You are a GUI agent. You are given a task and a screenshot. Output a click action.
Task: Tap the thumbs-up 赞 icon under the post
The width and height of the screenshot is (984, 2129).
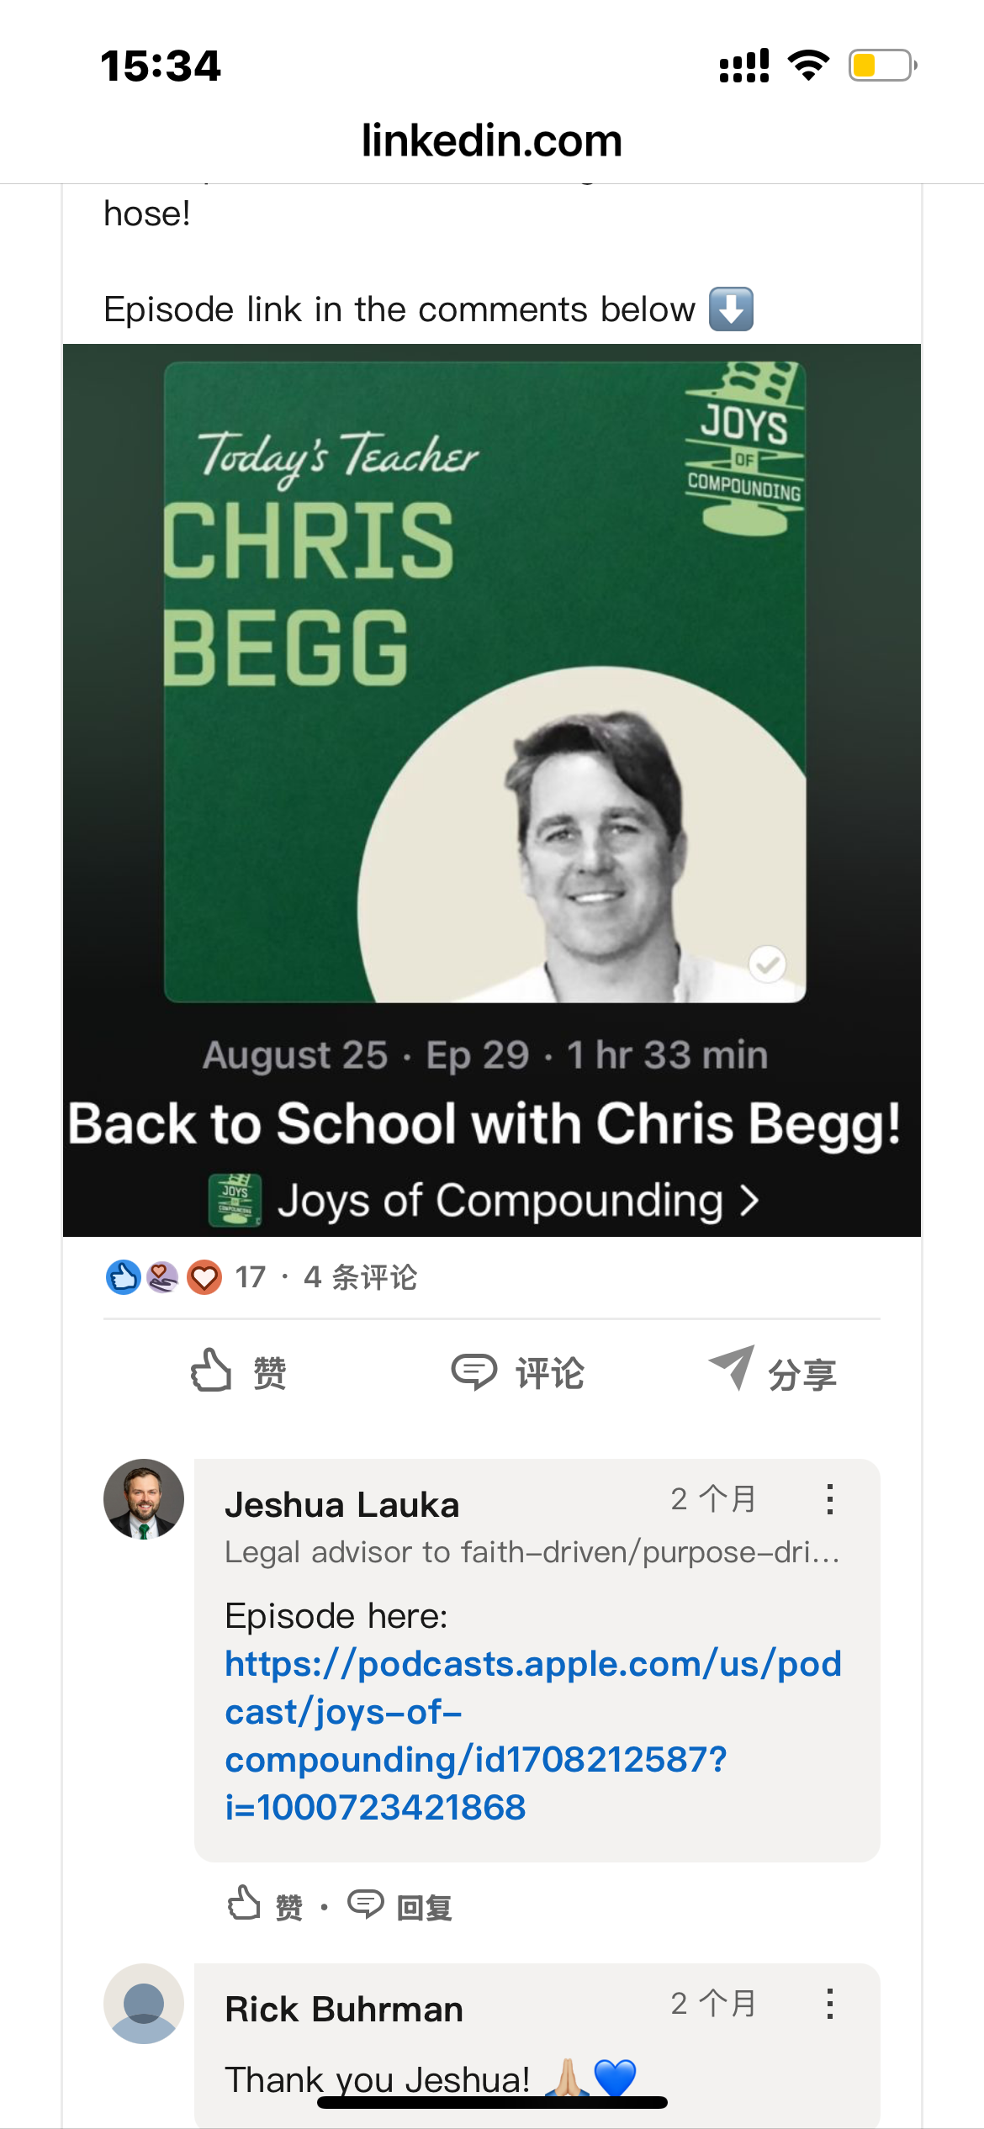click(x=211, y=1371)
